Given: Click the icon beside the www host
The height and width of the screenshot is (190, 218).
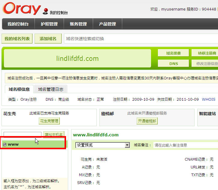Looking at the screenshot, I should [x=5, y=144].
